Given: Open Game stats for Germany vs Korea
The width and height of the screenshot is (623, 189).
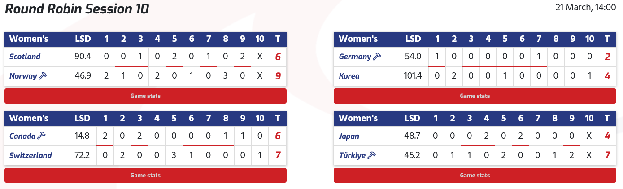Looking at the screenshot, I should [475, 96].
